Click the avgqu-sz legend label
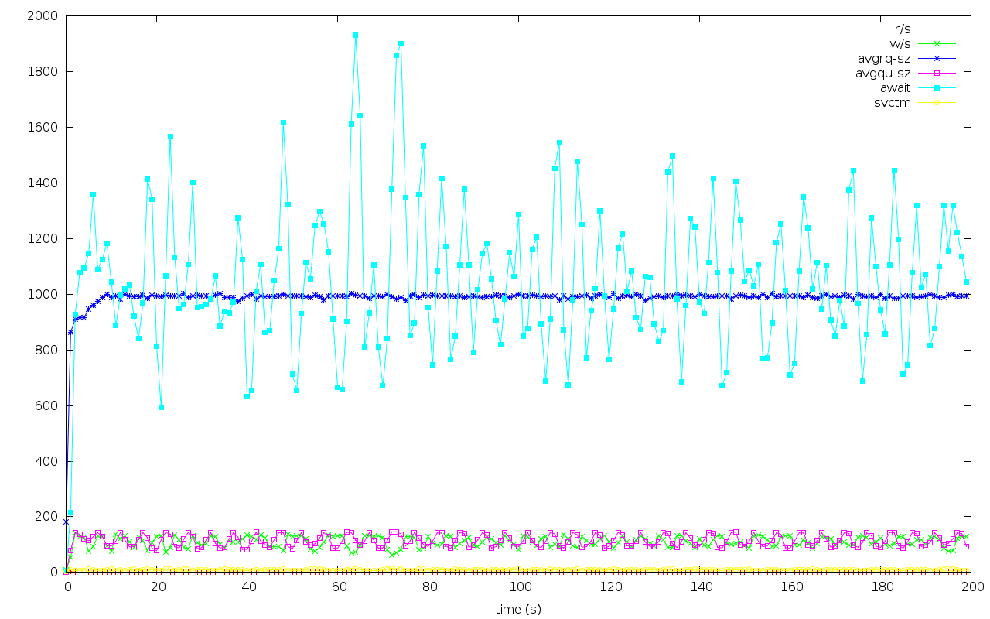Screen dimensions: 990x619 pos(883,74)
